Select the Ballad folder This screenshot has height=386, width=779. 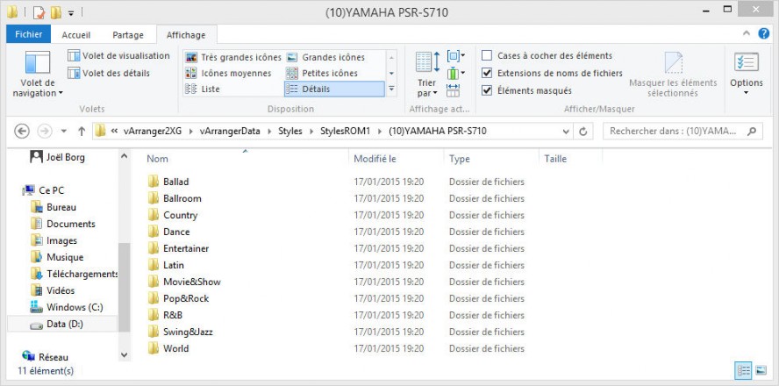pos(175,182)
